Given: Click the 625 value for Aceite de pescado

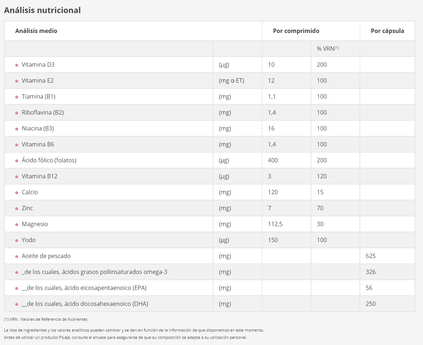Looking at the screenshot, I should pos(370,256).
